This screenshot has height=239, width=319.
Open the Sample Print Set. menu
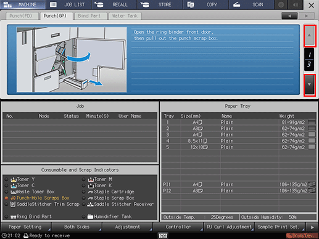(280, 227)
